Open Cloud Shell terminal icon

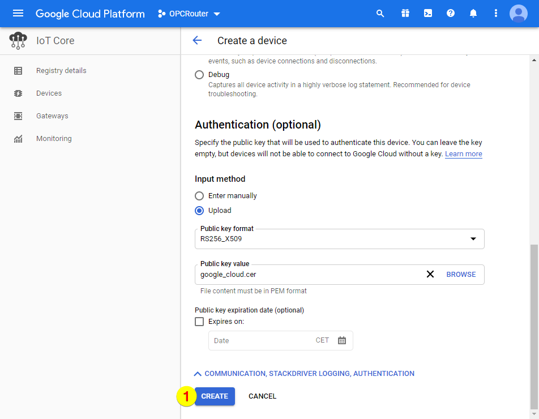pos(427,13)
